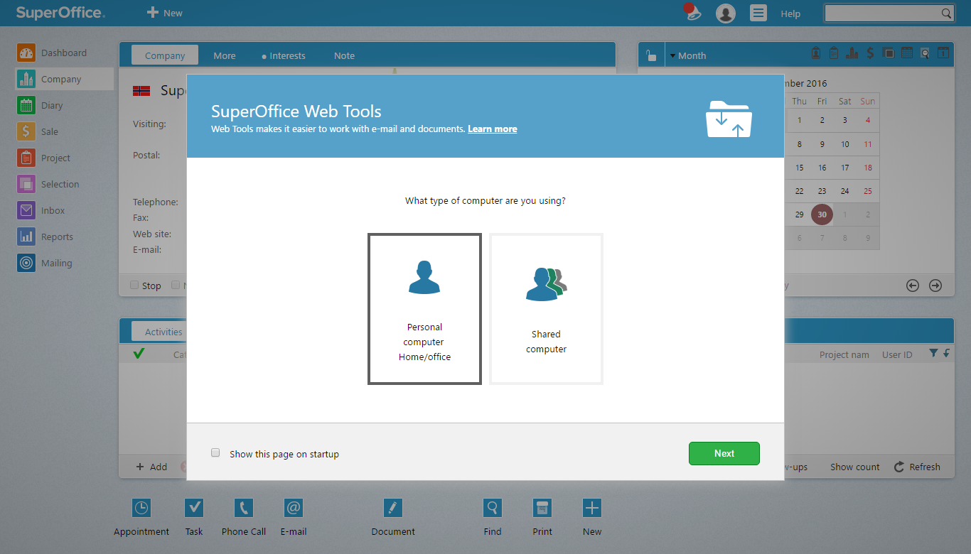Click the curved arrow icon beside filter
This screenshot has height=554, width=971.
pos(946,353)
